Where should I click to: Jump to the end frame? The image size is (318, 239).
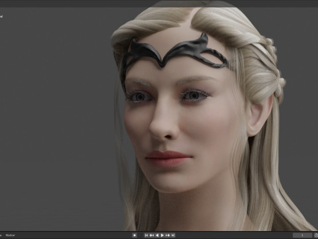point(173,235)
